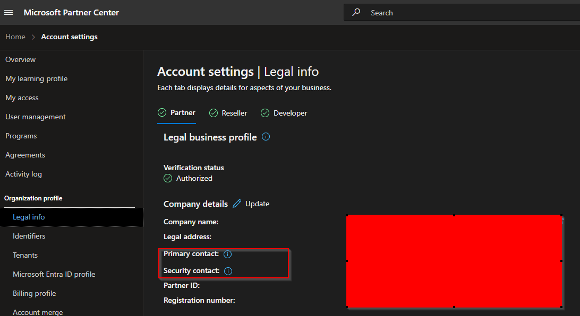This screenshot has height=316, width=580.
Task: Click the Authorized status text
Action: click(194, 178)
